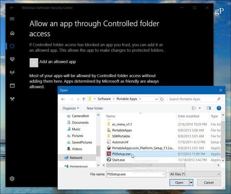Open the All files type filter dropdown
Screen dimensions: 231x194
coord(195,174)
